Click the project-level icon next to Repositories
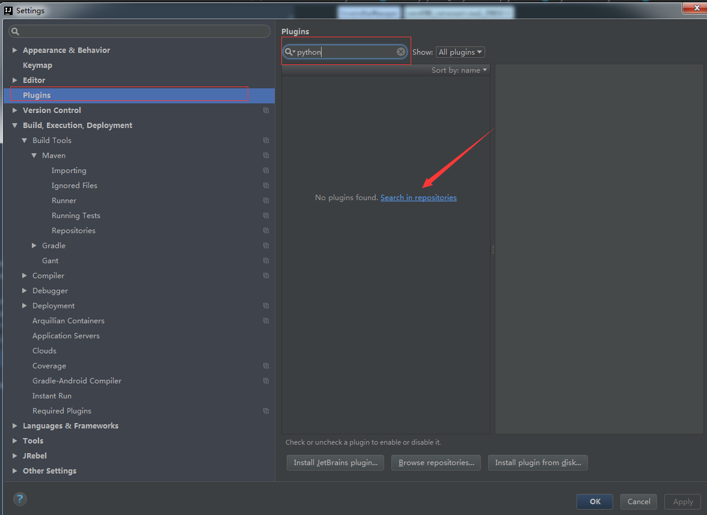 (x=266, y=231)
